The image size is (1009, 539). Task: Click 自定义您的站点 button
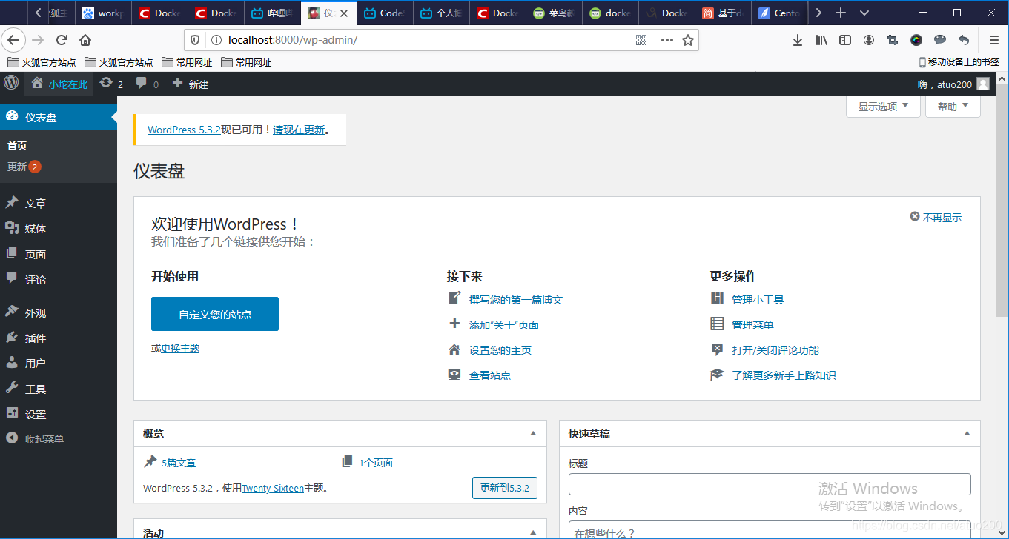215,314
